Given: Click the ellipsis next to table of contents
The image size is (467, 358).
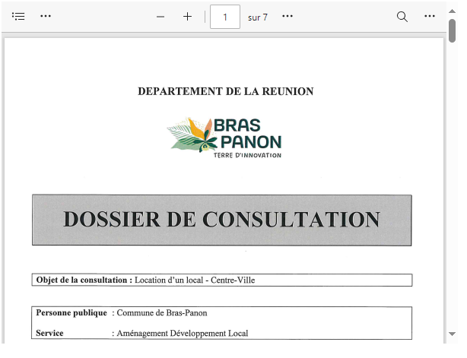Looking at the screenshot, I should 46,16.
